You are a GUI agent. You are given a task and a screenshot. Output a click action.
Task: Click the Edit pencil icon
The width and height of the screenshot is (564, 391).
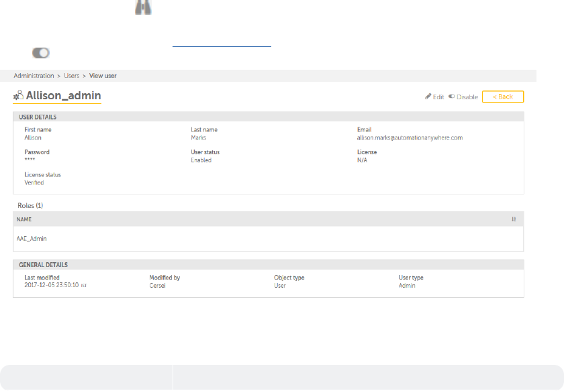click(x=428, y=97)
